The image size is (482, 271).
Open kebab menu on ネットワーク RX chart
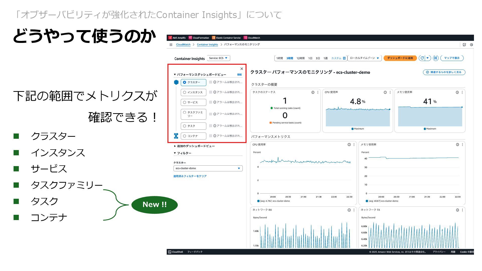[354, 210]
